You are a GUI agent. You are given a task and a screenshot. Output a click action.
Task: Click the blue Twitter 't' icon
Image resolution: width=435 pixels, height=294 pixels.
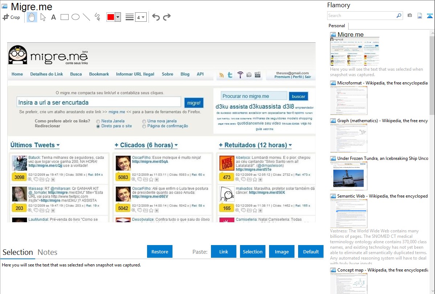pos(230,75)
